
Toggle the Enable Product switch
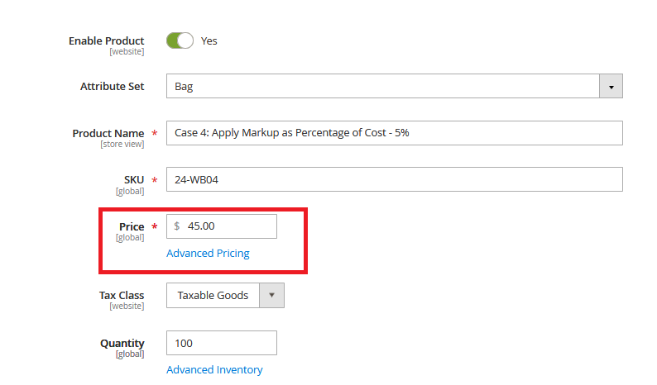pos(180,40)
